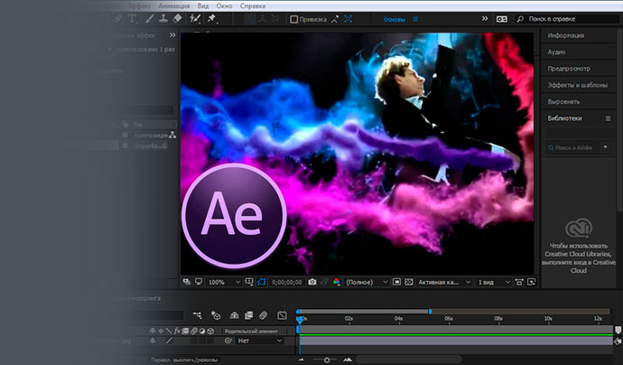The image size is (623, 365).
Task: Open the Информация panel
Action: pyautogui.click(x=566, y=35)
